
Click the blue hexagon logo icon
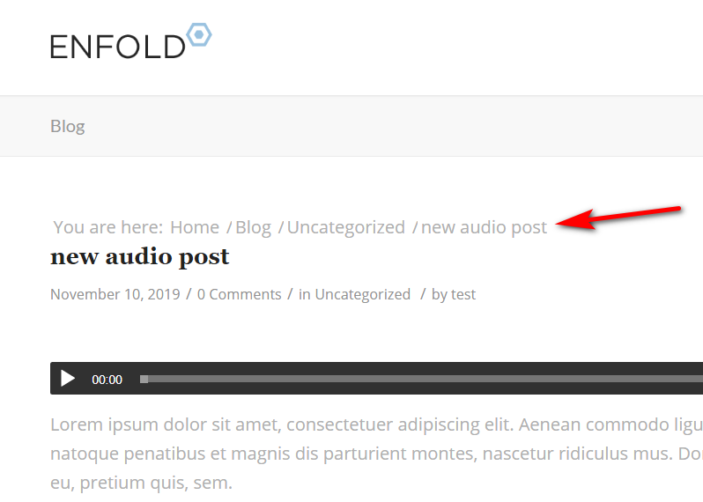[198, 34]
